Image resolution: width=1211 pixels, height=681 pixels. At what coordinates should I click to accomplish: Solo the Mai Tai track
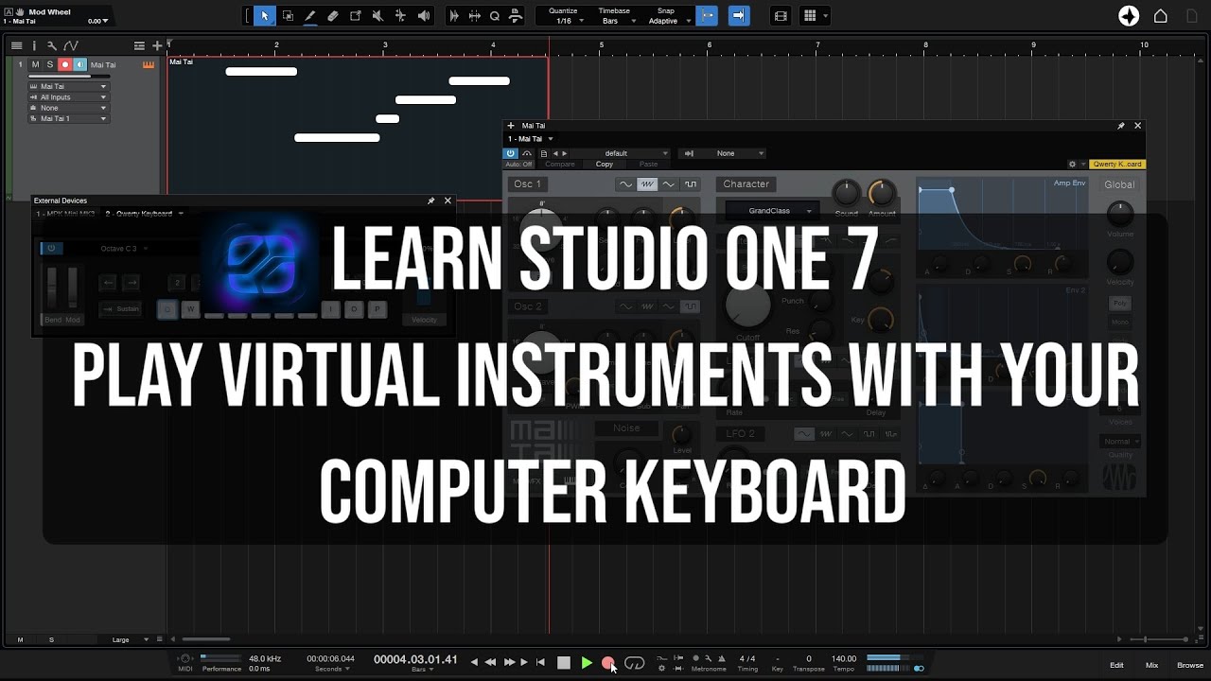pyautogui.click(x=50, y=64)
